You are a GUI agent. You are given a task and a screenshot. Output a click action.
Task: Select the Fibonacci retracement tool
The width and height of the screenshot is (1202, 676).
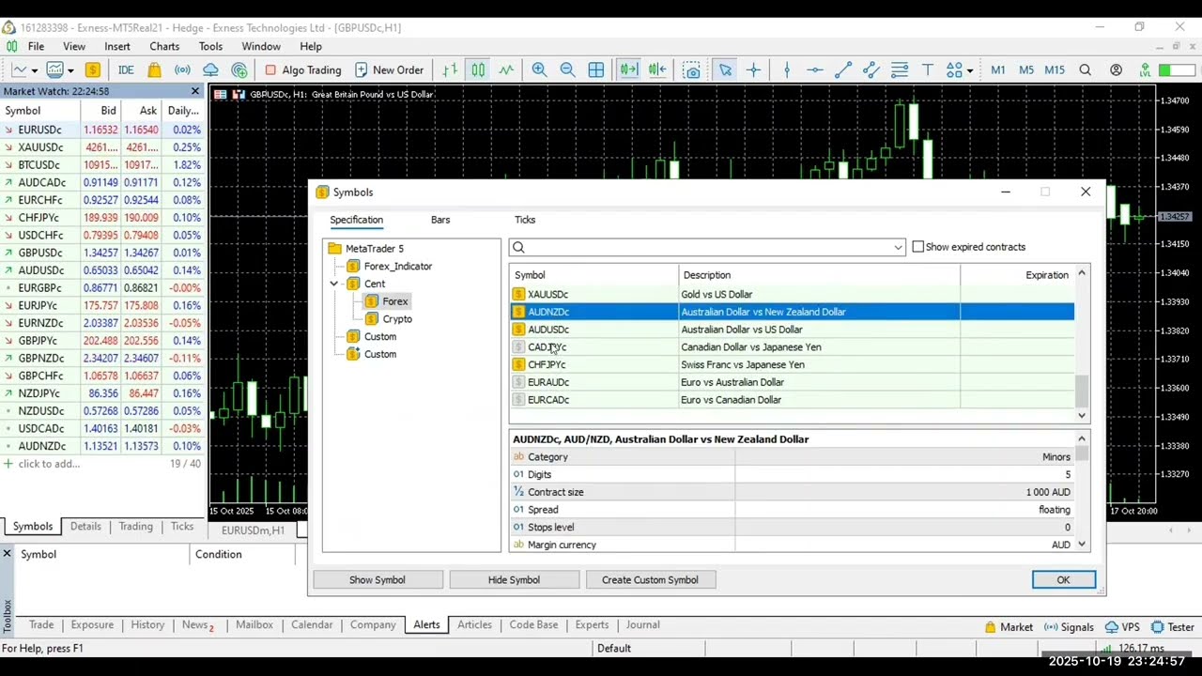point(900,70)
